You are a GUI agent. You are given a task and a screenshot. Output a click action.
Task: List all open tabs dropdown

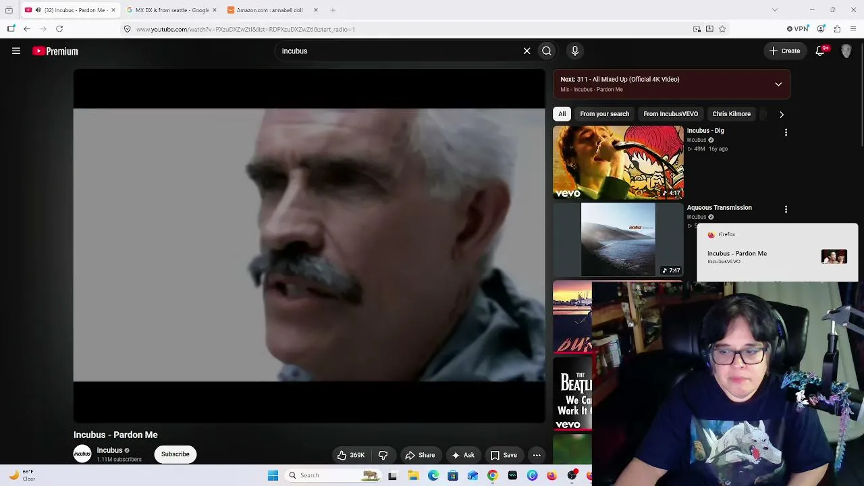775,10
